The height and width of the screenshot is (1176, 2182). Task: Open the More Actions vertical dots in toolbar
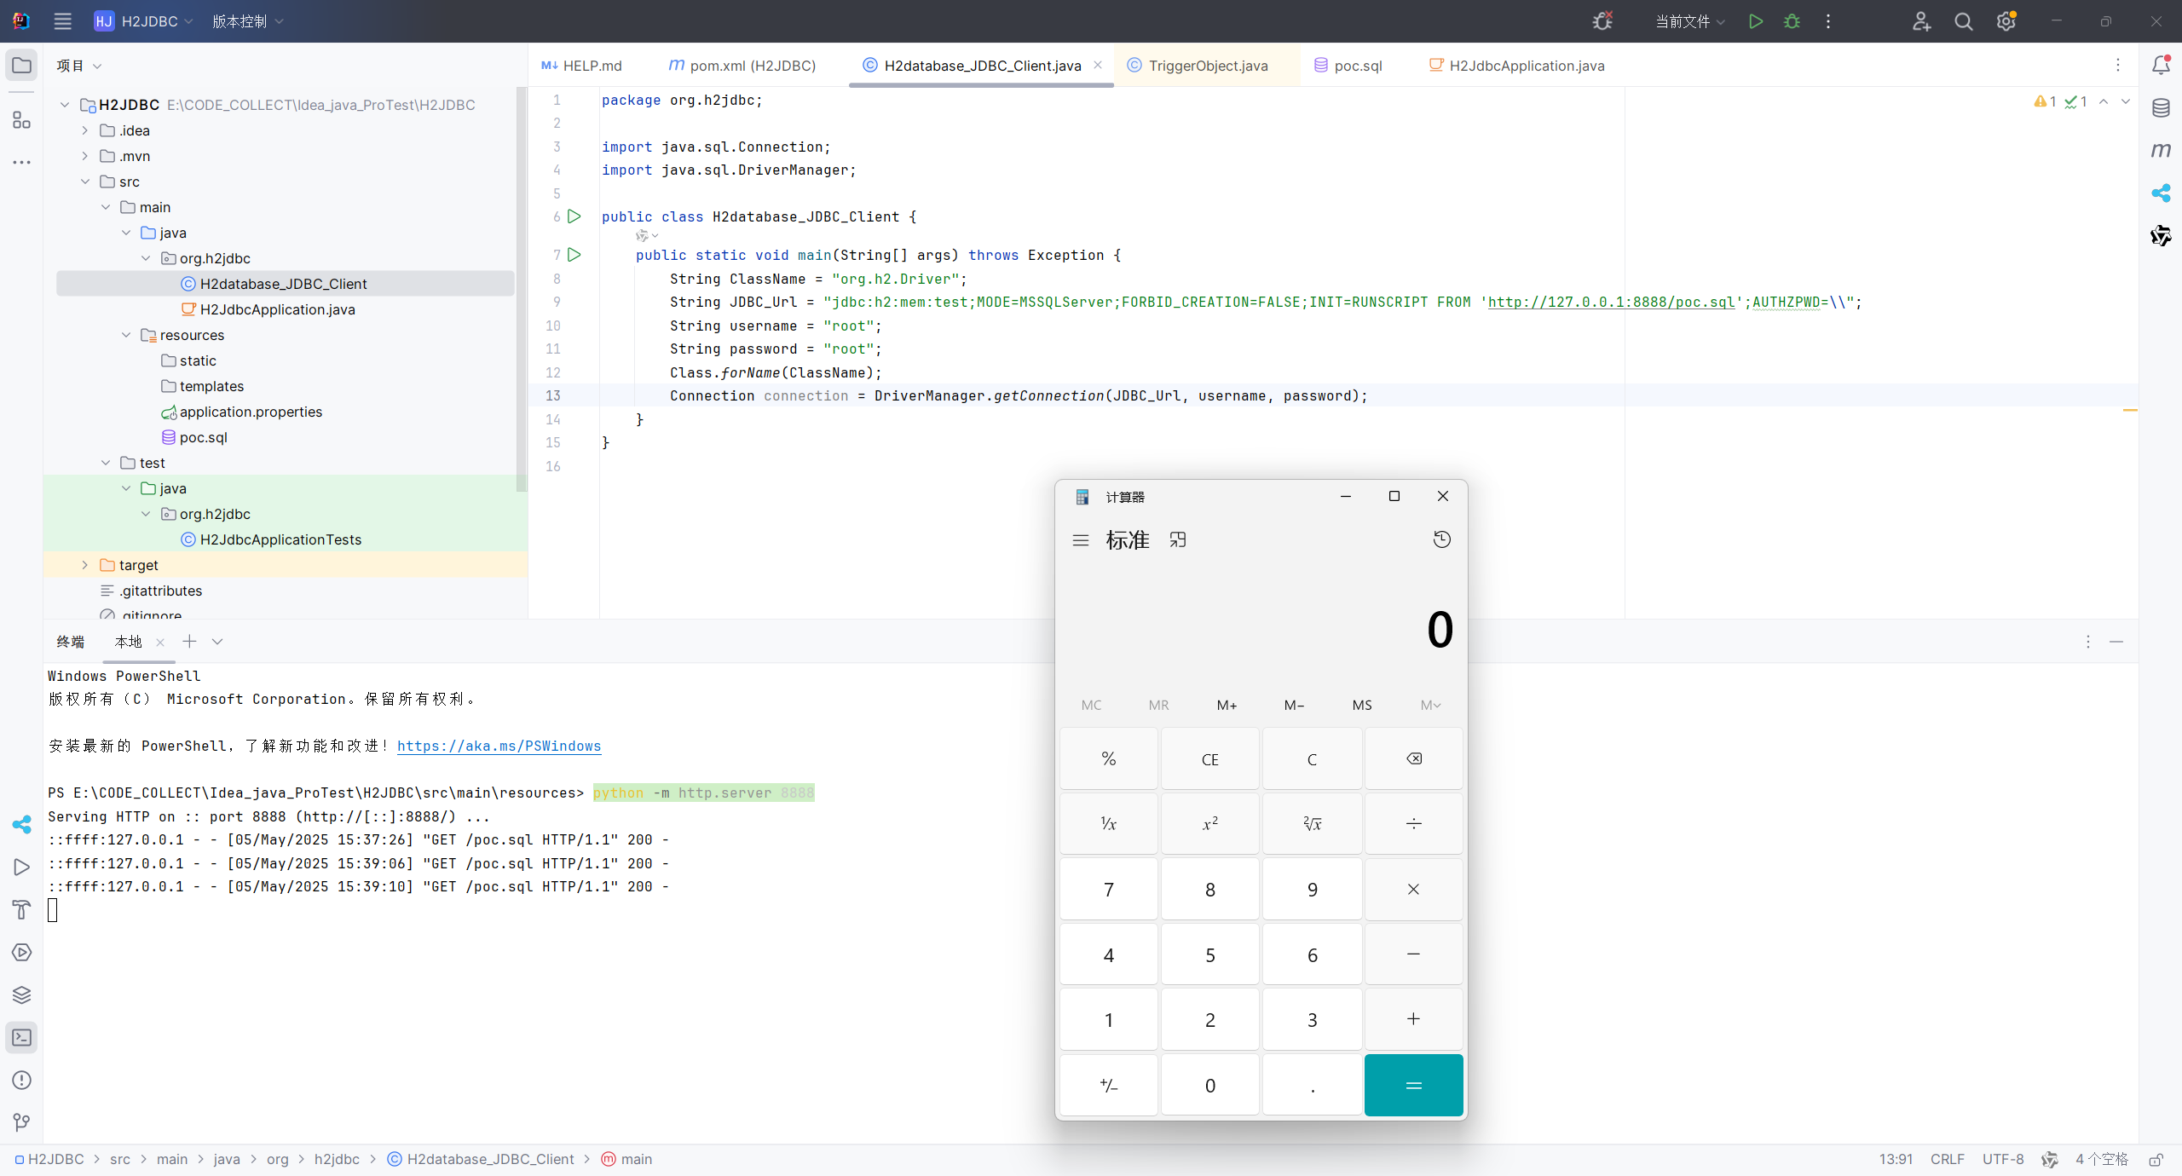tap(1828, 21)
